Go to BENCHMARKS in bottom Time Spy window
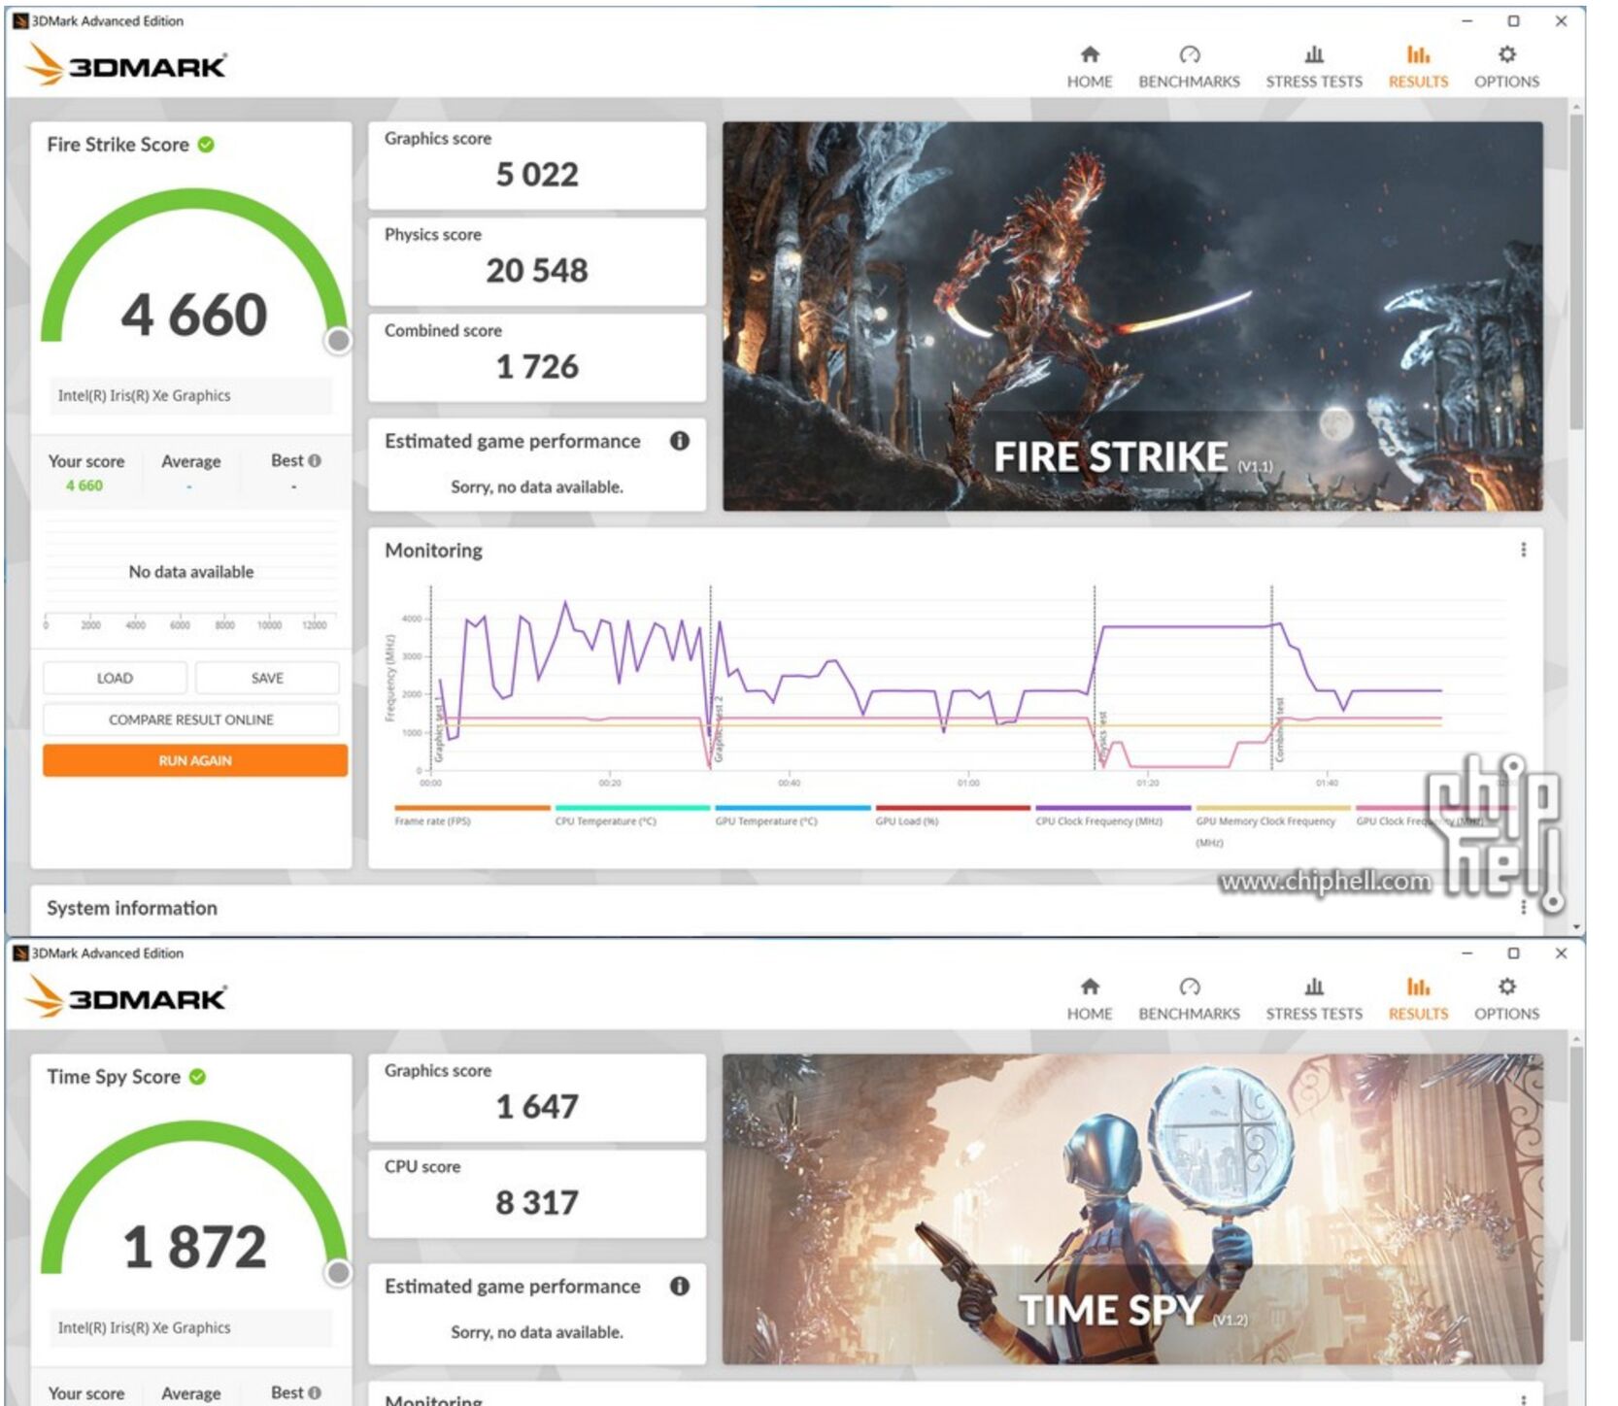The height and width of the screenshot is (1406, 1618). (x=1189, y=999)
